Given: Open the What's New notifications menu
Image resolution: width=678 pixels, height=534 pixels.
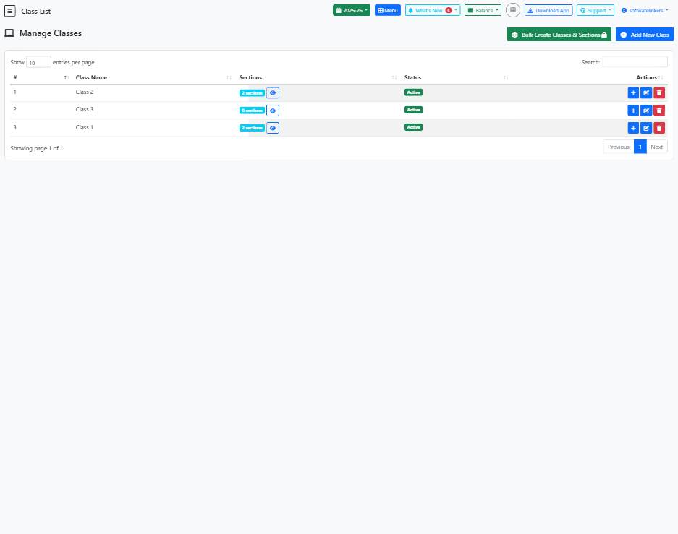Looking at the screenshot, I should [x=432, y=10].
